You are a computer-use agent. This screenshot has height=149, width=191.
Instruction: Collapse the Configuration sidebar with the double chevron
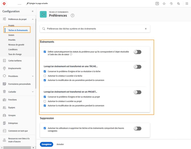point(33,11)
